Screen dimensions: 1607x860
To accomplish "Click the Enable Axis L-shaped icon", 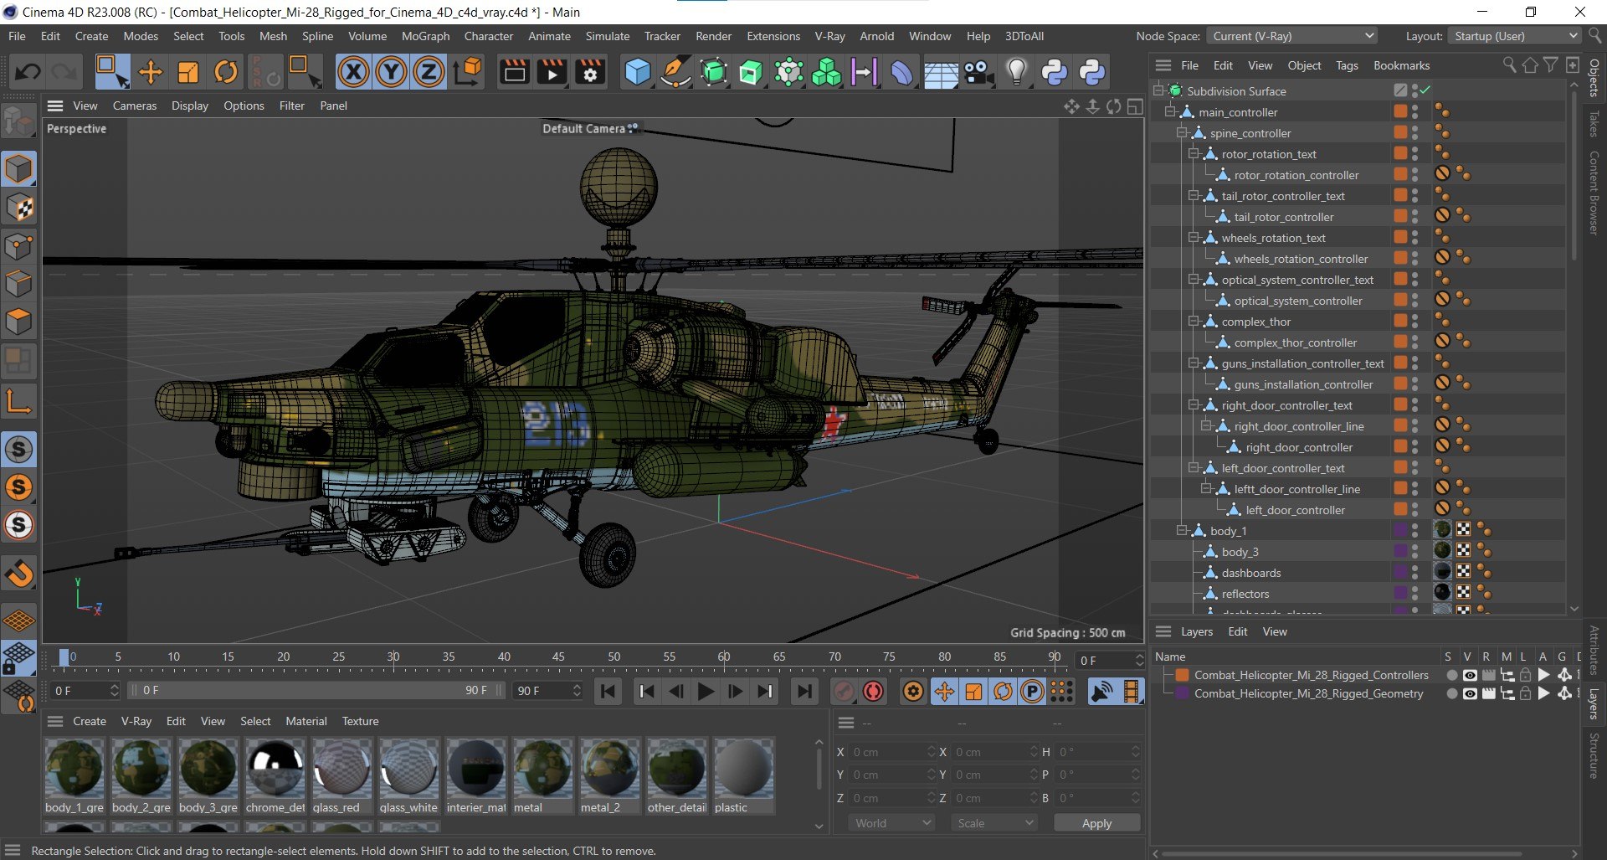I will pyautogui.click(x=19, y=402).
